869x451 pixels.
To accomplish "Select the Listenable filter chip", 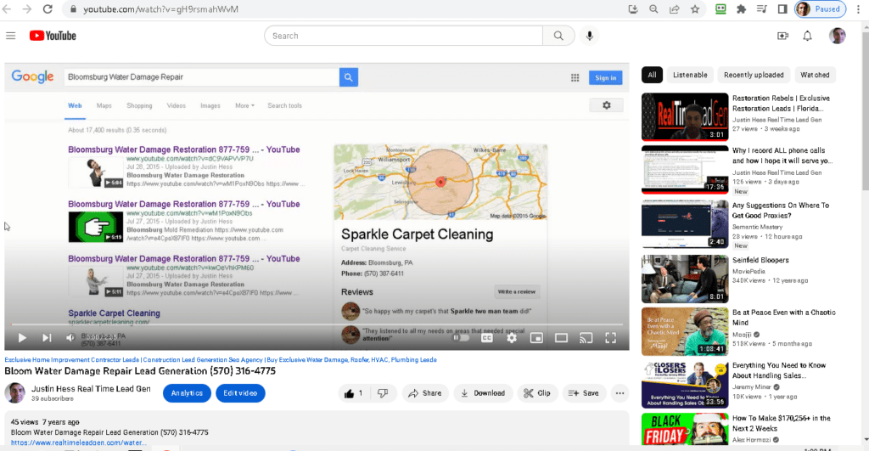I will (690, 75).
